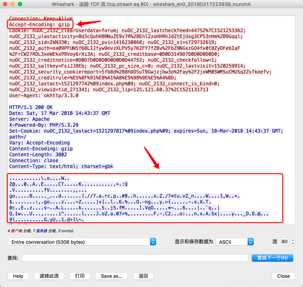The image size is (303, 287).
Task: Click the filter out this stream (滤掉此流) button
Action: click(x=49, y=276)
